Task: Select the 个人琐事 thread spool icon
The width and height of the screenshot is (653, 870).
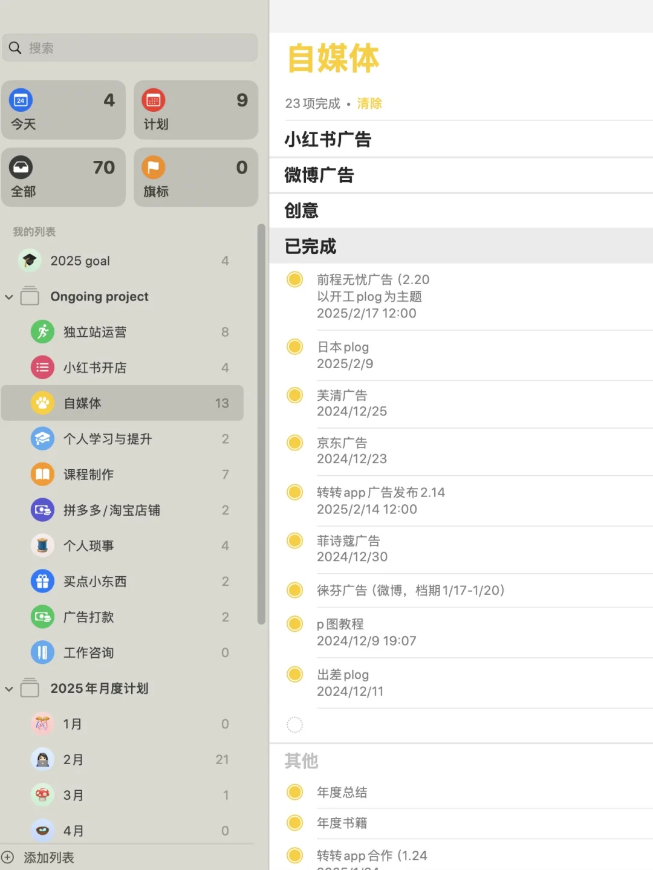Action: pyautogui.click(x=42, y=546)
